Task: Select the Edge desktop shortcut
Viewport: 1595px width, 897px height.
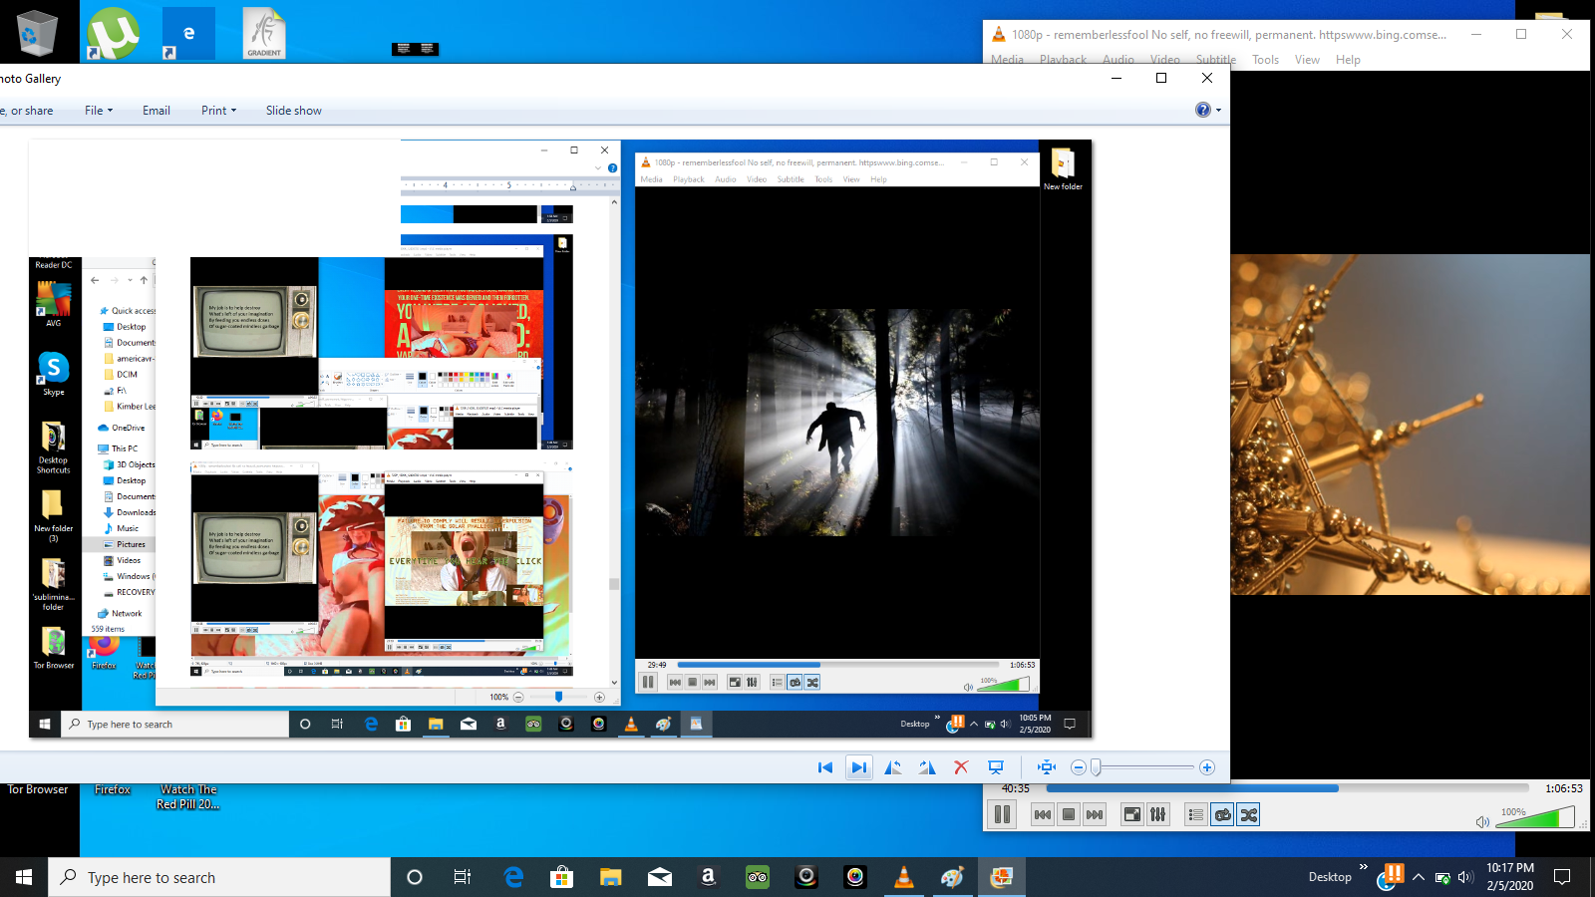Action: (188, 33)
